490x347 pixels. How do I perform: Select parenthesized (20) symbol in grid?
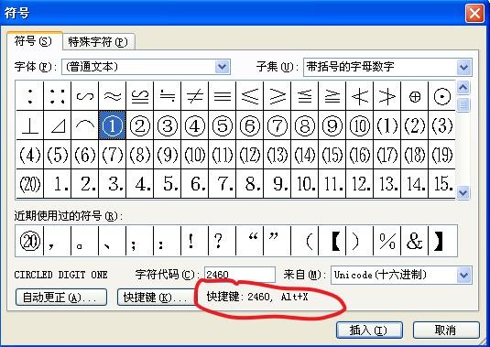click(x=29, y=184)
